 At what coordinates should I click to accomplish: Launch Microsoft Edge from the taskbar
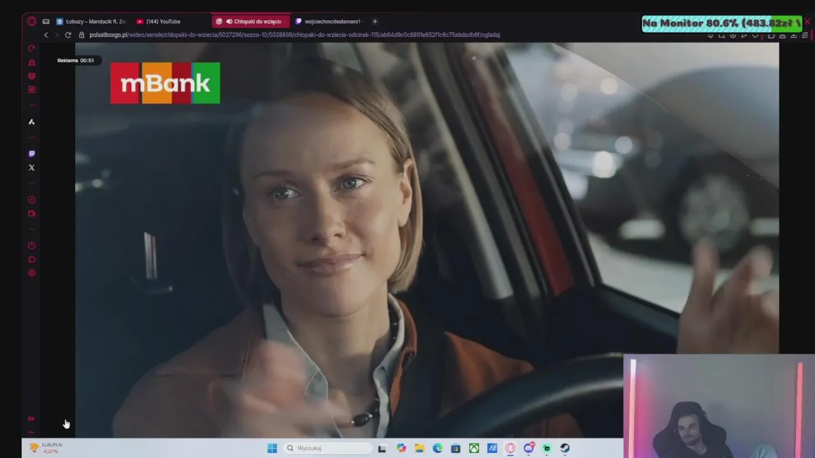tap(437, 448)
